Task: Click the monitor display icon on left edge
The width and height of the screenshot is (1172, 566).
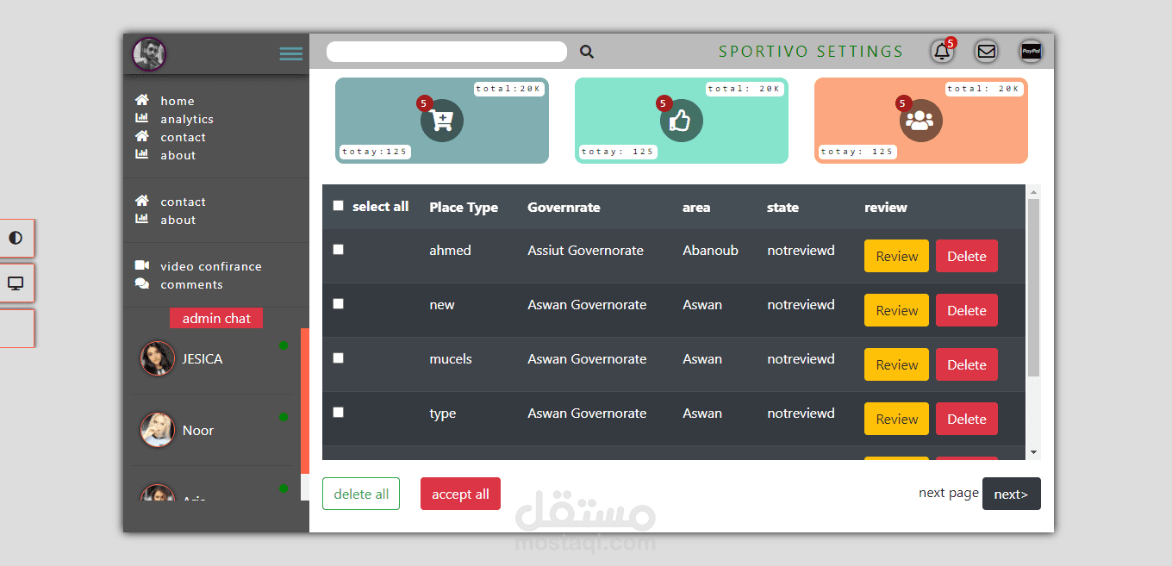Action: coord(16,283)
